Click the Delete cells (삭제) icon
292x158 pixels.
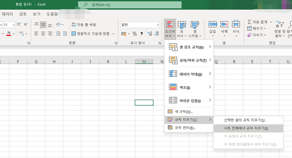pyautogui.click(x=224, y=24)
